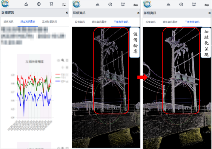Close the 詳細資訊 panel labeled 設備輪廓
212x149 pixels.
point(138,13)
